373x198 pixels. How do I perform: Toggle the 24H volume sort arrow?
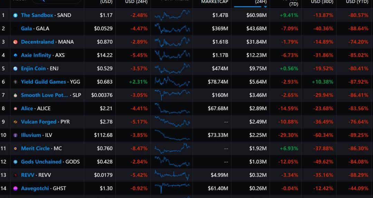click(x=265, y=7)
